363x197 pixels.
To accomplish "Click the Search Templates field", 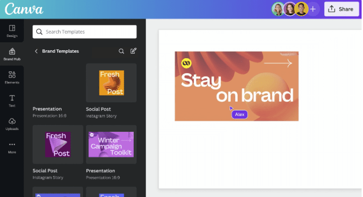I will [85, 32].
